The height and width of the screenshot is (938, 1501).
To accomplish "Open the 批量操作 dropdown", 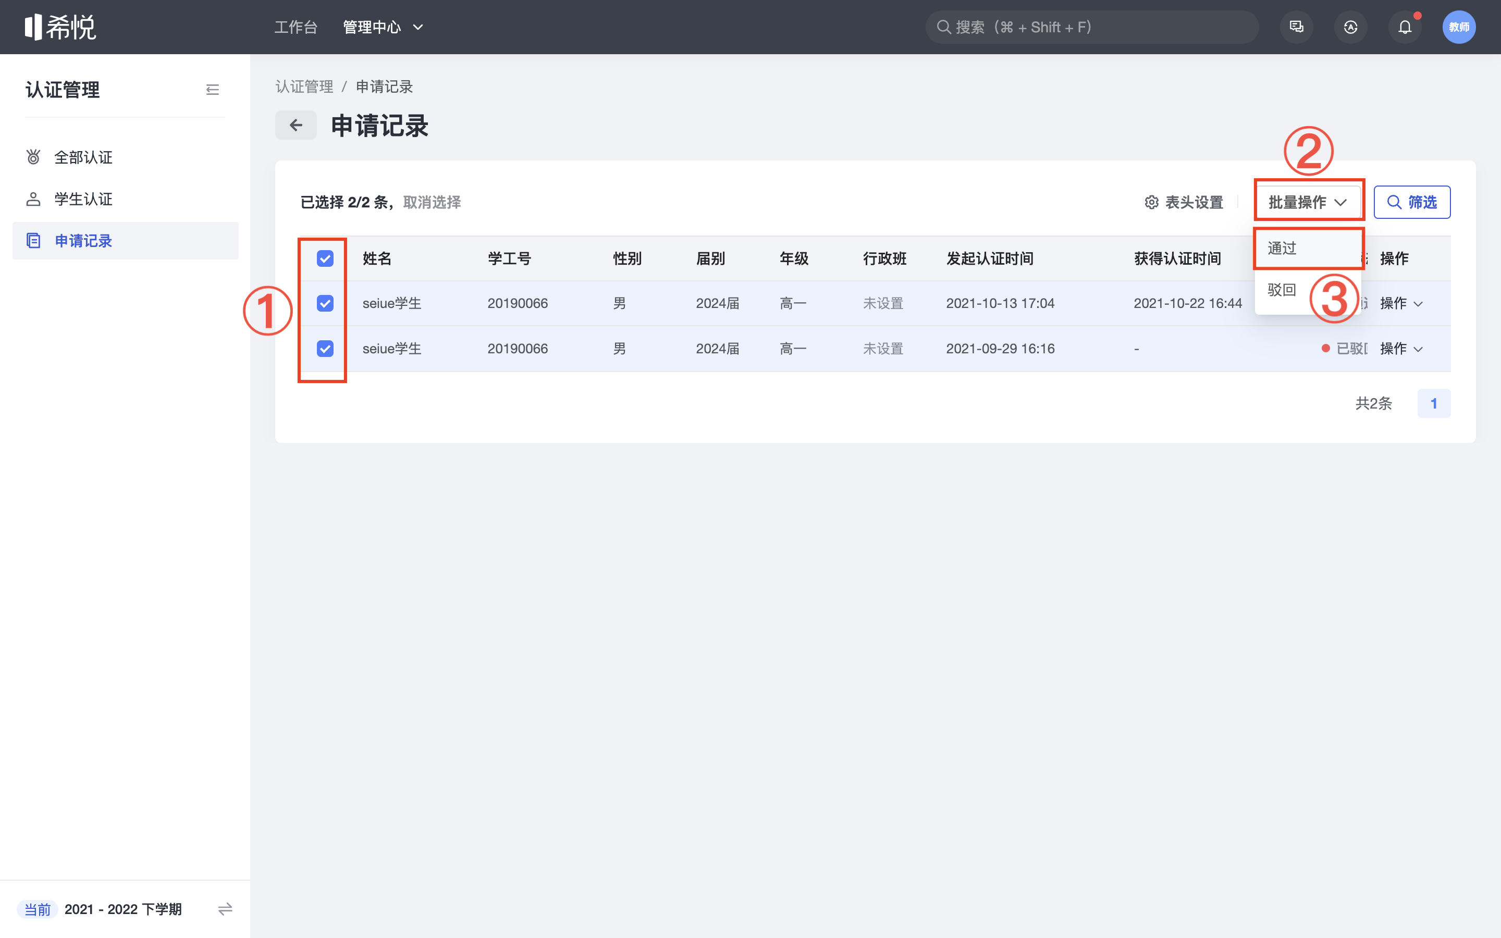I will [x=1308, y=202].
